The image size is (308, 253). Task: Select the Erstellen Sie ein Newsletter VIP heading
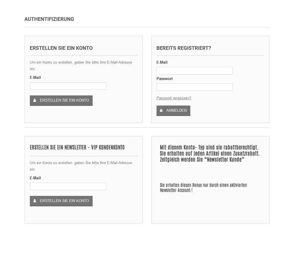(x=77, y=147)
